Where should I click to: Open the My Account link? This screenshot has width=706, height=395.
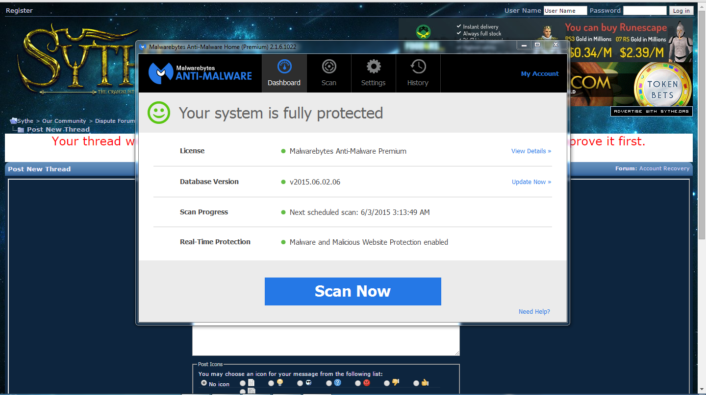(x=540, y=74)
